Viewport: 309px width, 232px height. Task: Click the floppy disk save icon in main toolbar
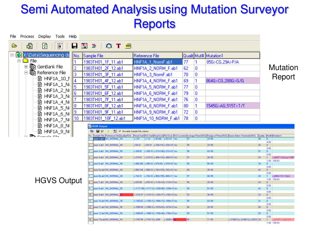[x=74, y=46]
